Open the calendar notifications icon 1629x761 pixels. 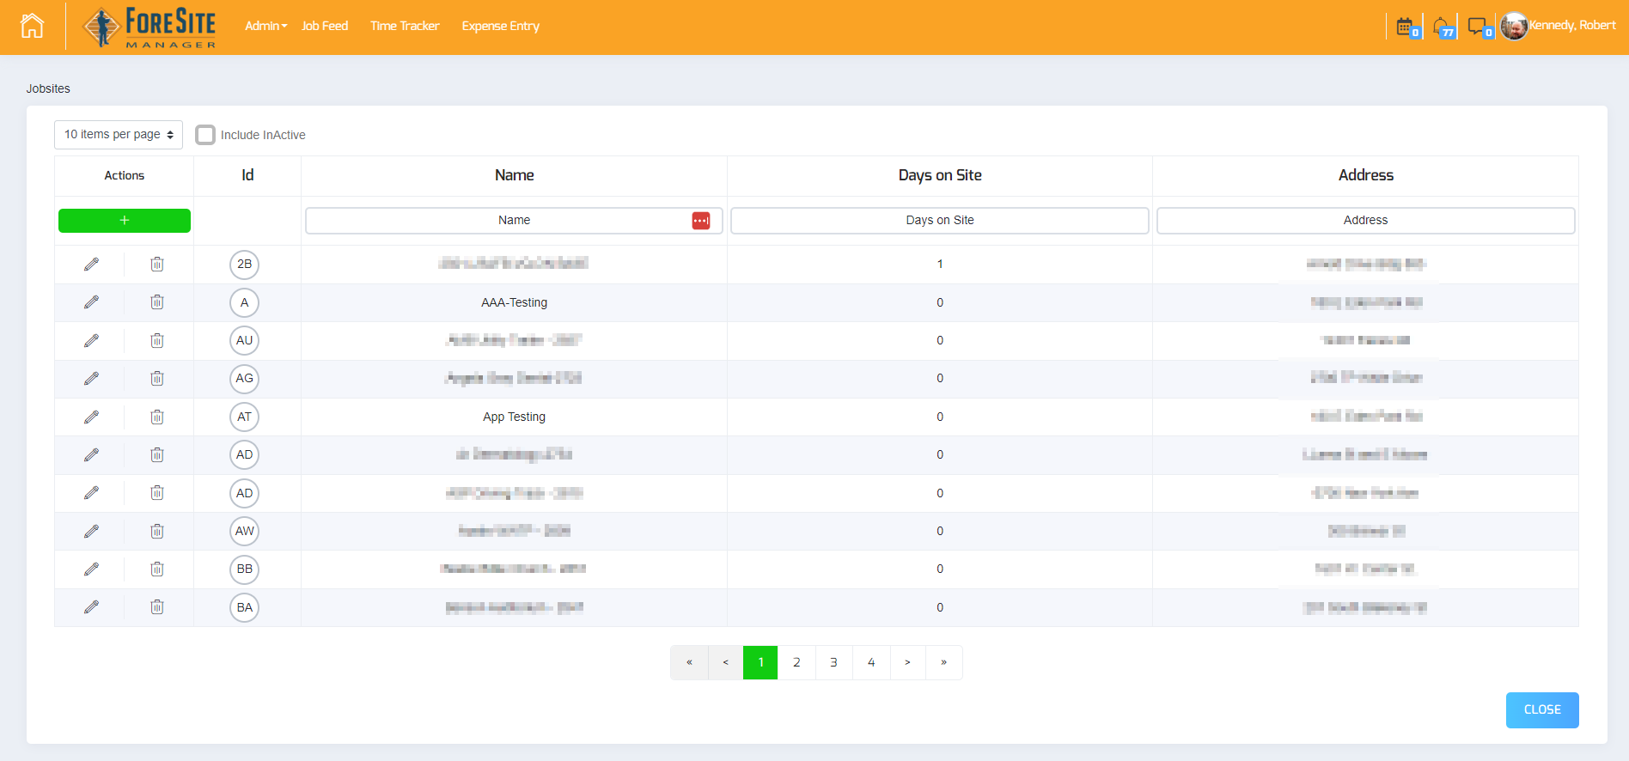pyautogui.click(x=1406, y=27)
